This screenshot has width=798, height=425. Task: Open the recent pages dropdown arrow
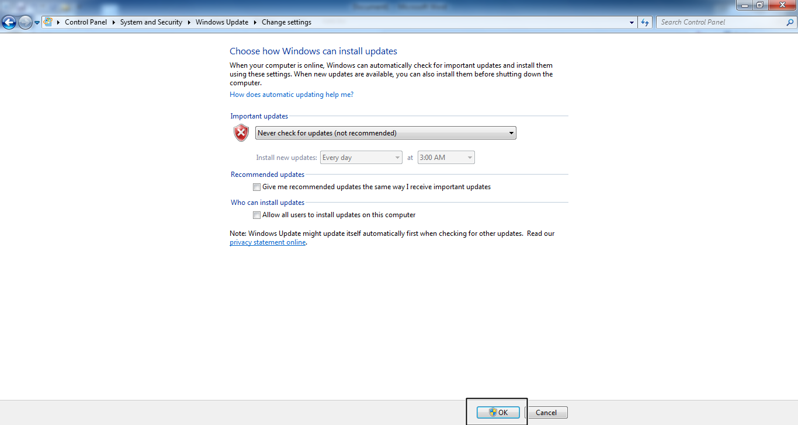click(x=37, y=23)
